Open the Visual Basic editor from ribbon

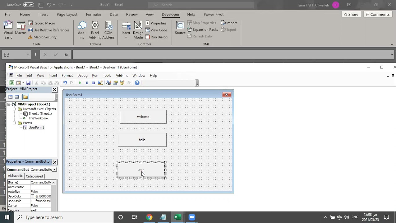(x=8, y=30)
